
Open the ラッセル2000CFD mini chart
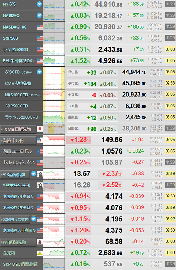tap(54, 117)
